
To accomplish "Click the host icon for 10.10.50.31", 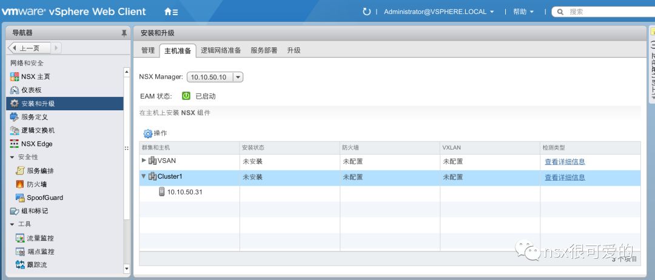I will point(162,192).
